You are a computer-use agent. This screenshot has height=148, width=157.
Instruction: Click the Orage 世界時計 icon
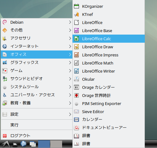[x=76, y=95]
